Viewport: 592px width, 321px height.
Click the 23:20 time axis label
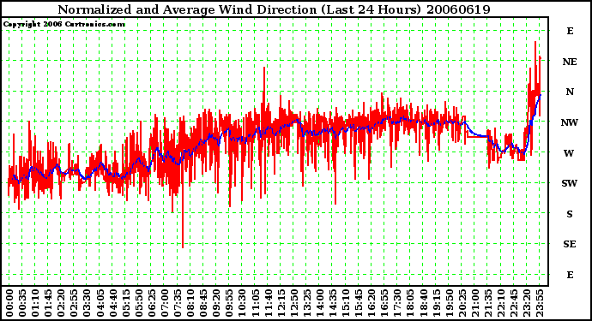527,303
